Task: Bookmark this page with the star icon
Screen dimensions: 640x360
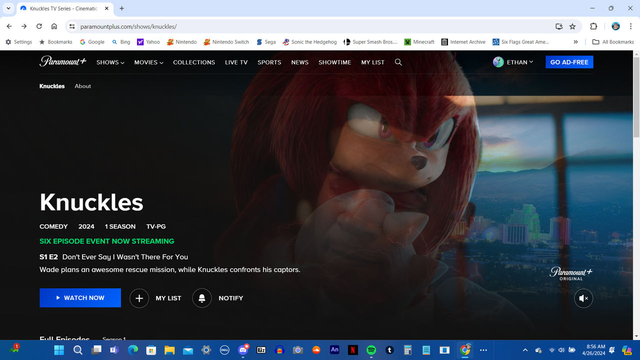Action: [x=572, y=26]
